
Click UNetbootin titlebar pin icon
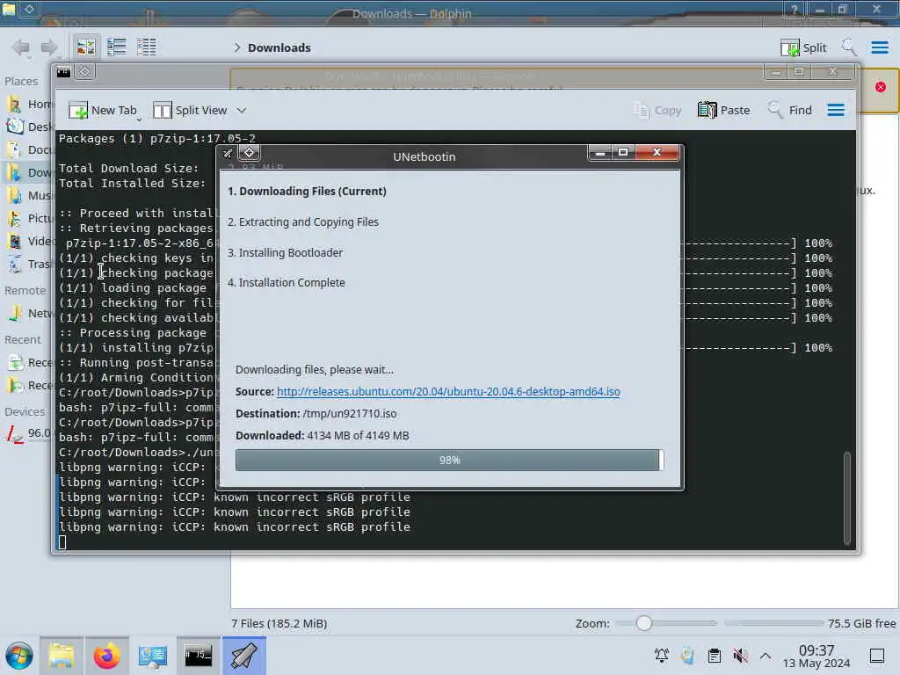228,153
